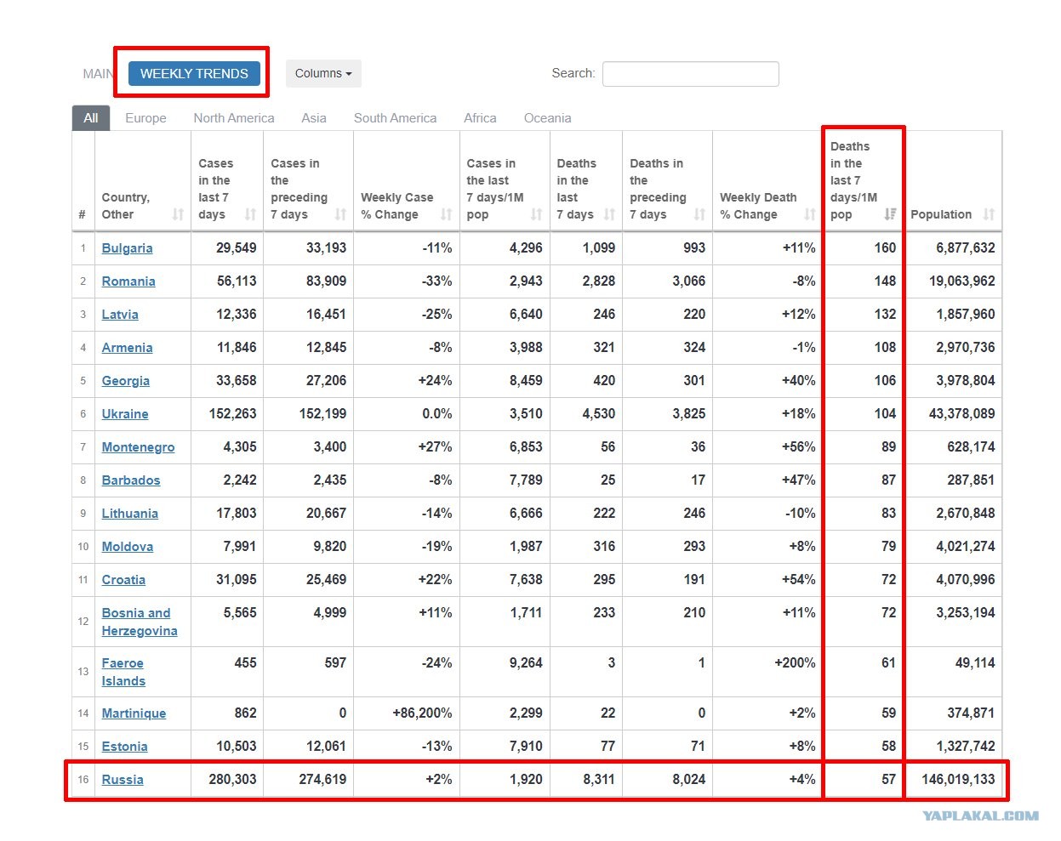This screenshot has height=841, width=1061.
Task: Sort by Deaths in the preceding 7 days icon
Action: coord(699,214)
